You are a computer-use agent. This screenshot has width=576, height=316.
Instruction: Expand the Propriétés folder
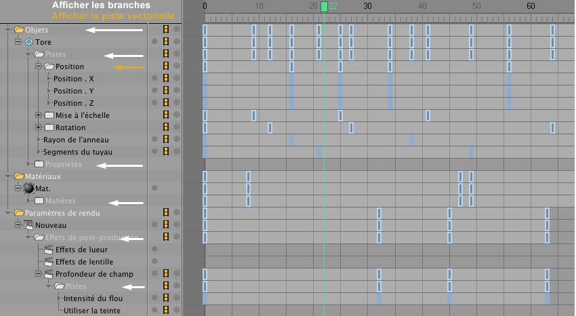[x=28, y=164]
